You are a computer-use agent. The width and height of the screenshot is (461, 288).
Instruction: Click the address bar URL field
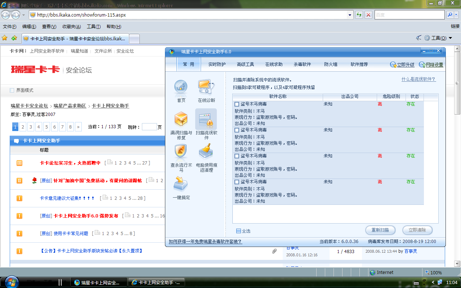click(191, 15)
